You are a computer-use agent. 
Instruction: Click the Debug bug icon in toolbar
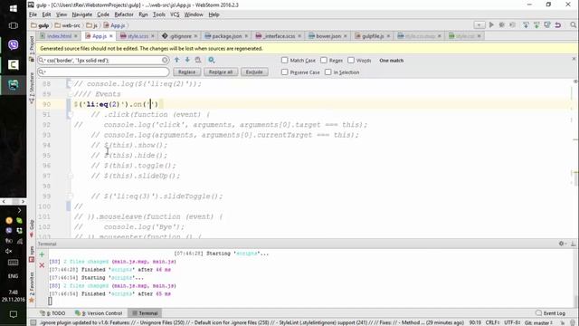click(x=501, y=24)
